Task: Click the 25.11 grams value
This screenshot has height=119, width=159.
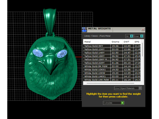Action: (x=115, y=80)
